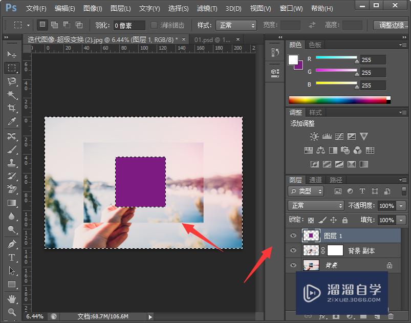
Task: Select the Crop tool
Action: 12,108
